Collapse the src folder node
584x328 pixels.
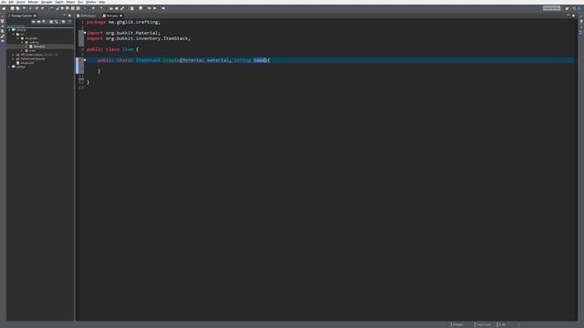tap(14, 34)
